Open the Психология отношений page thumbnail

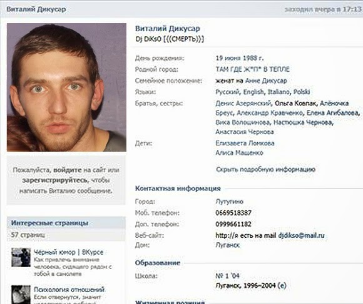(21, 295)
